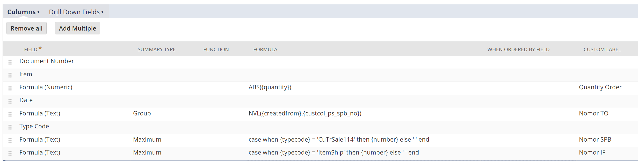The image size is (638, 161).
Task: Edit the NVL createdfrom formula cell
Action: coord(305,113)
